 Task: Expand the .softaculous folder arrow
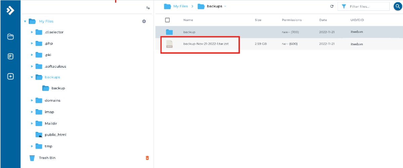32,66
